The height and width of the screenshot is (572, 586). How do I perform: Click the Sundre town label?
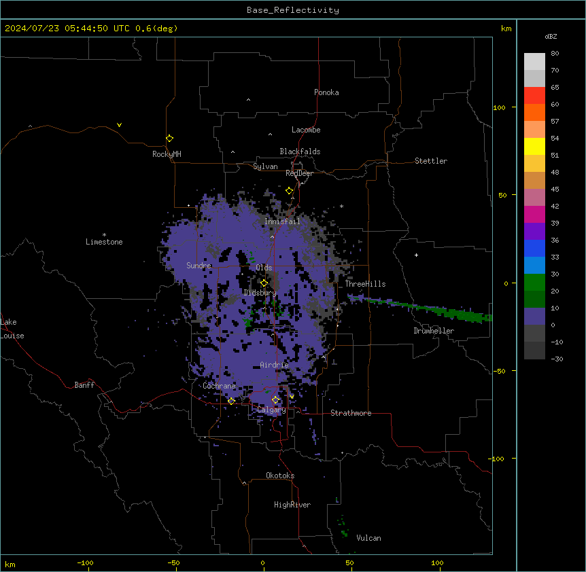point(199,266)
